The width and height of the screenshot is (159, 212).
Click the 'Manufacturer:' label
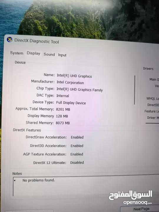(x=43, y=82)
